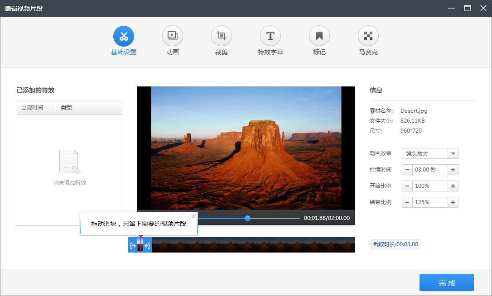Switch to the 基础设置 settings tab
This screenshot has width=492, height=296.
coord(124,40)
